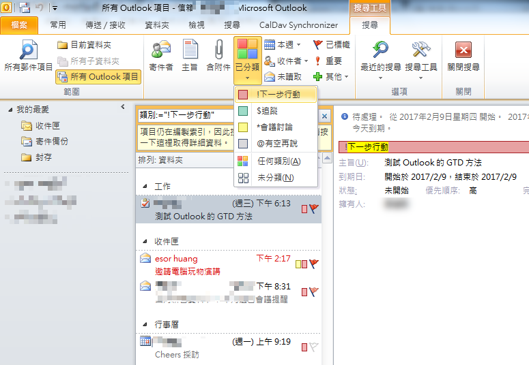Open Cheers 採訪 calendar item
Image resolution: width=529 pixels, height=365 pixels.
pos(229,347)
